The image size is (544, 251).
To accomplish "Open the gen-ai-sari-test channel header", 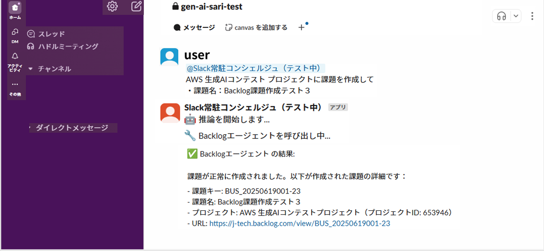I will pyautogui.click(x=208, y=7).
